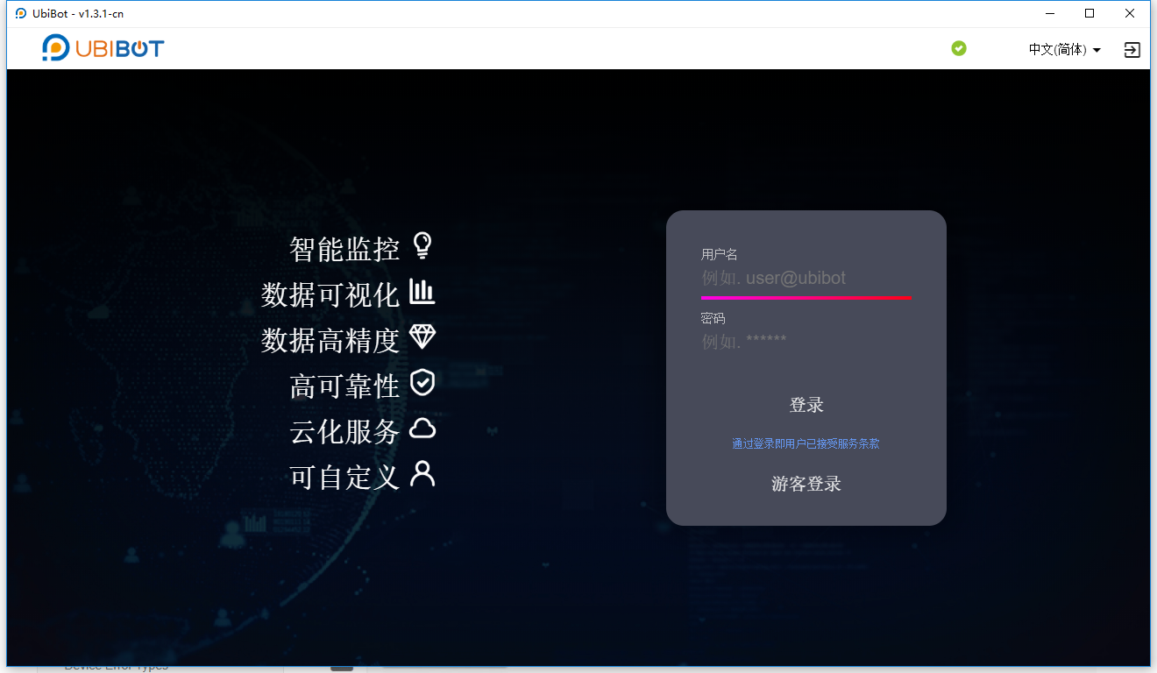The image size is (1157, 673).
Task: Click the 可自定义 person icon
Action: click(x=422, y=474)
